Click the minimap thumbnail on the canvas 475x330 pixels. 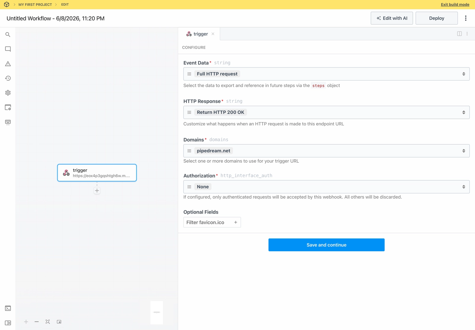coord(156,312)
